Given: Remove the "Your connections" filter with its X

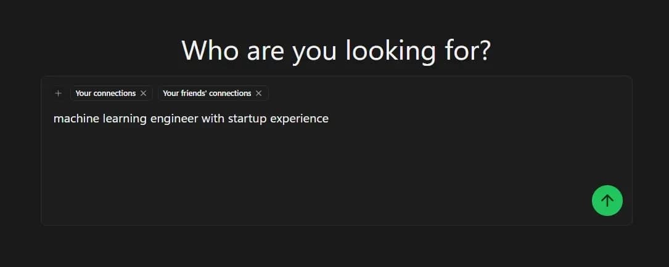Looking at the screenshot, I should point(144,94).
